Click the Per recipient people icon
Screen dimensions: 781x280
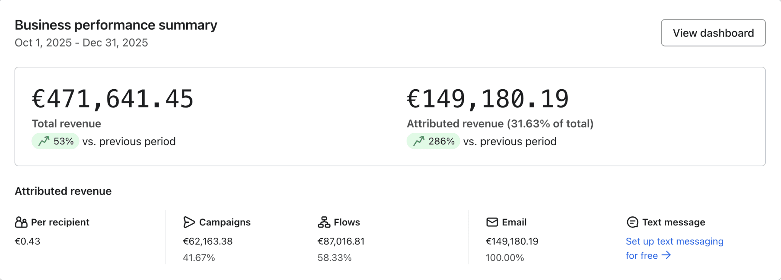tap(21, 222)
